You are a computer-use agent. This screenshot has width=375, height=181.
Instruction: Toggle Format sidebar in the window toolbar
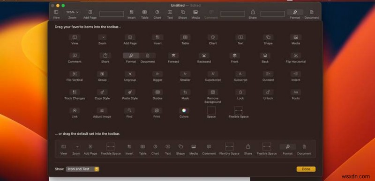point(295,12)
